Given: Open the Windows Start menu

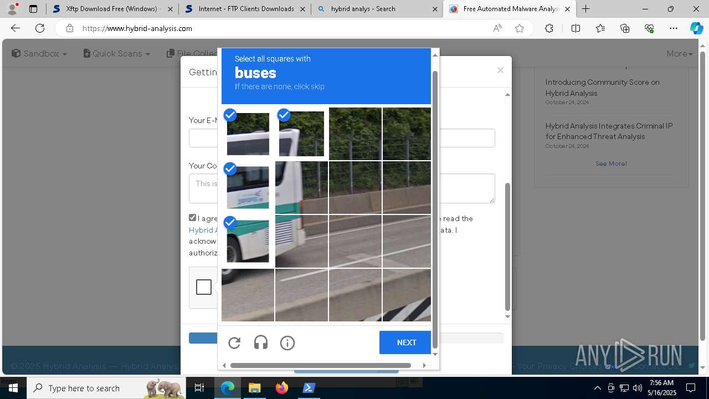Looking at the screenshot, I should click(13, 388).
